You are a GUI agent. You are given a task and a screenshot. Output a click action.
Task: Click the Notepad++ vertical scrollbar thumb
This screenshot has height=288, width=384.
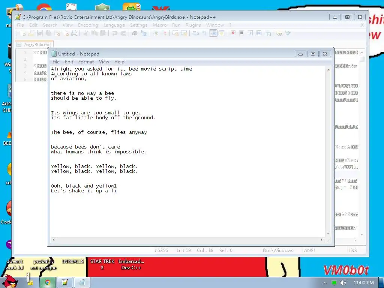(362, 59)
